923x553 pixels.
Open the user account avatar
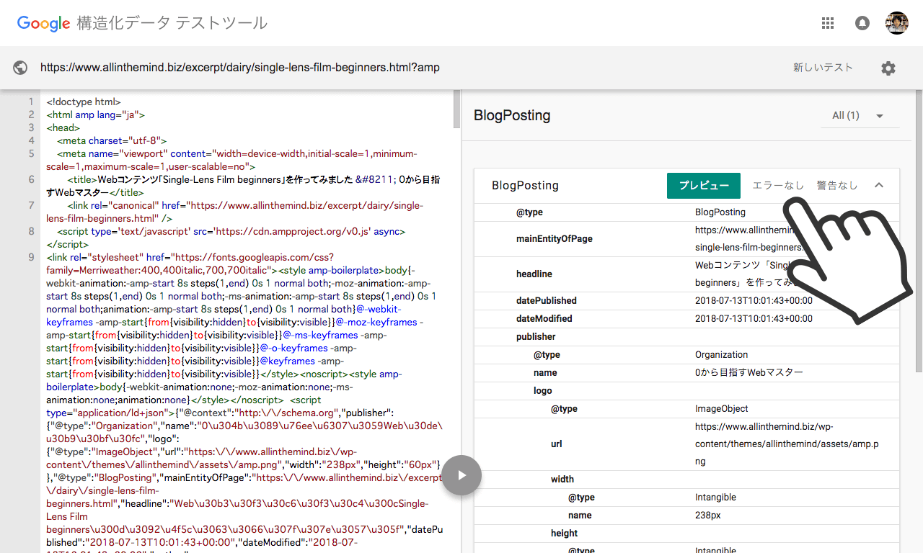[x=897, y=23]
